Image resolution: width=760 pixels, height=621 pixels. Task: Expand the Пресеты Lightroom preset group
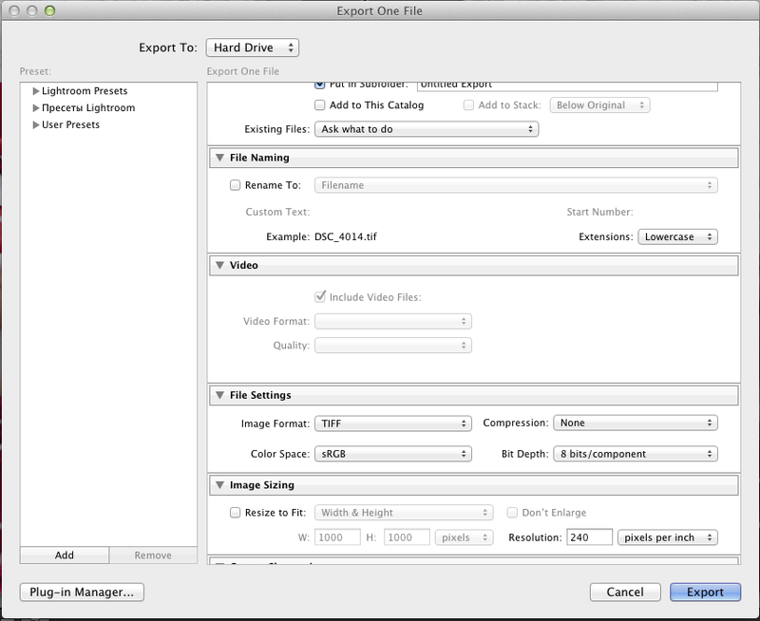(36, 108)
